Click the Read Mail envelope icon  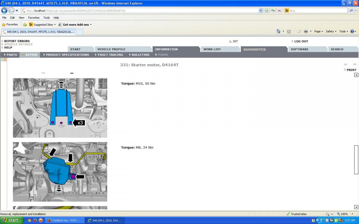(299, 31)
